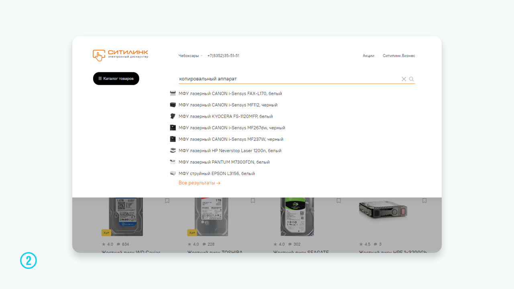Bookmark the TOSHIBA hard drive

tap(253, 201)
